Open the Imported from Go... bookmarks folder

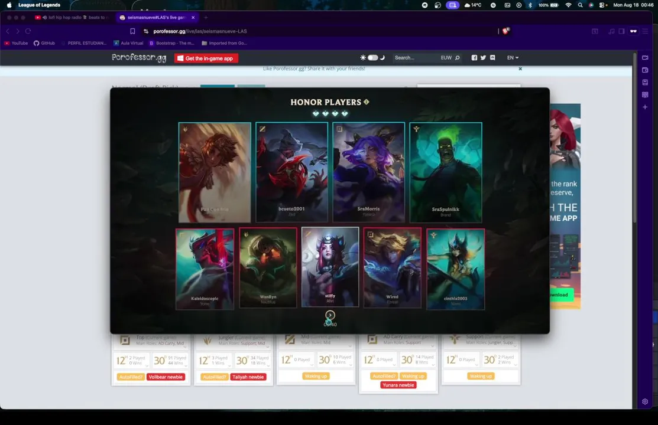tap(224, 43)
